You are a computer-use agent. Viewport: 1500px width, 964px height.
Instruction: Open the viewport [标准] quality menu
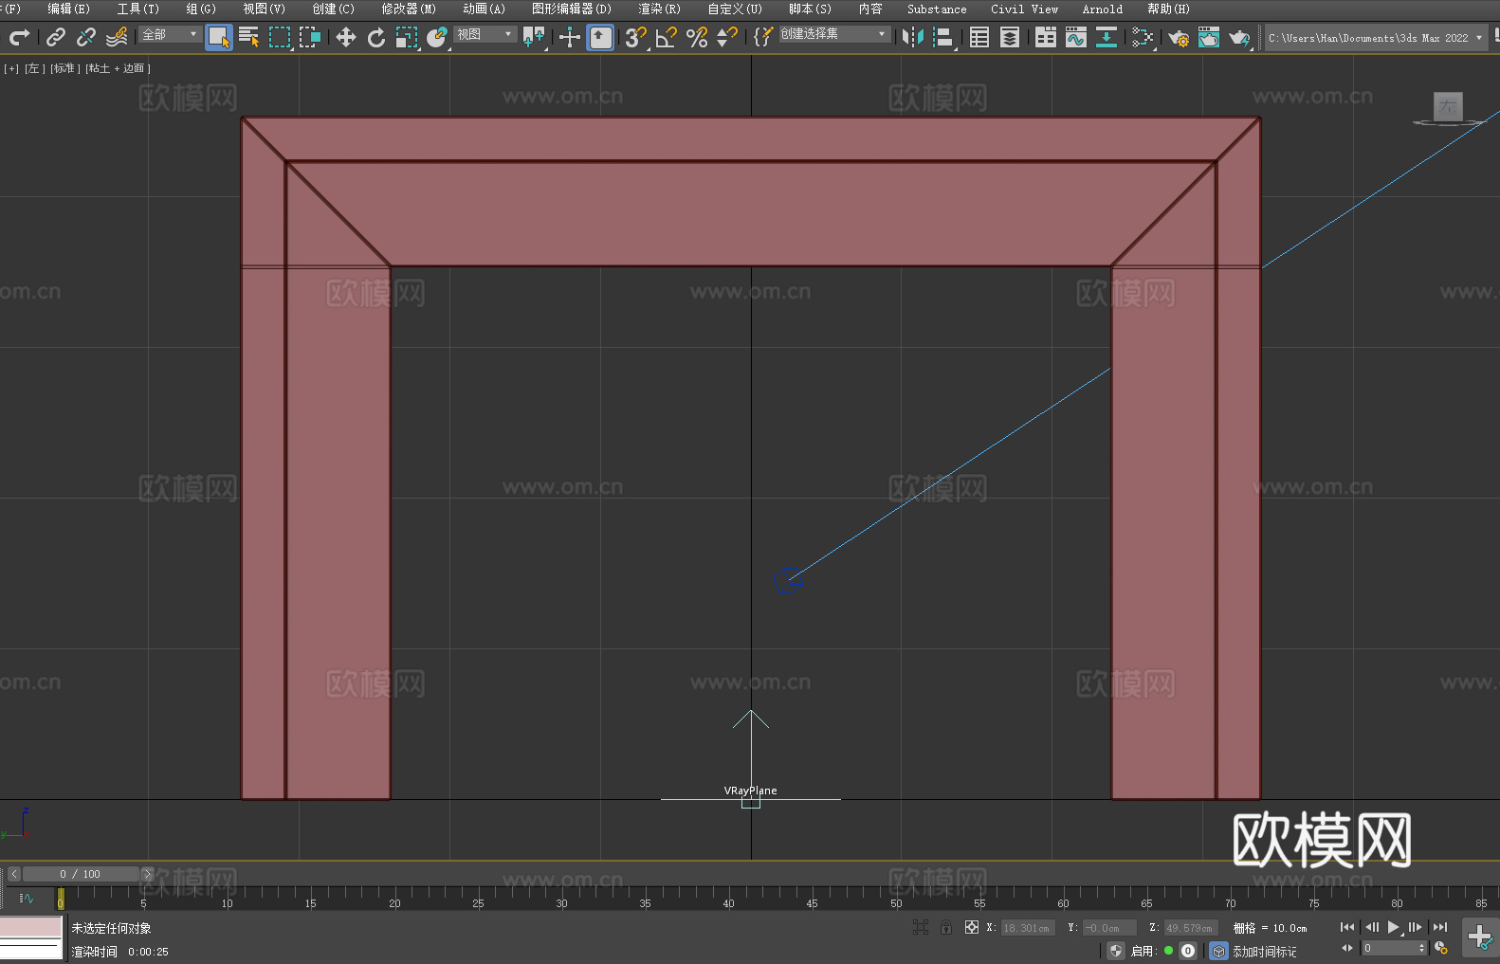pyautogui.click(x=64, y=68)
